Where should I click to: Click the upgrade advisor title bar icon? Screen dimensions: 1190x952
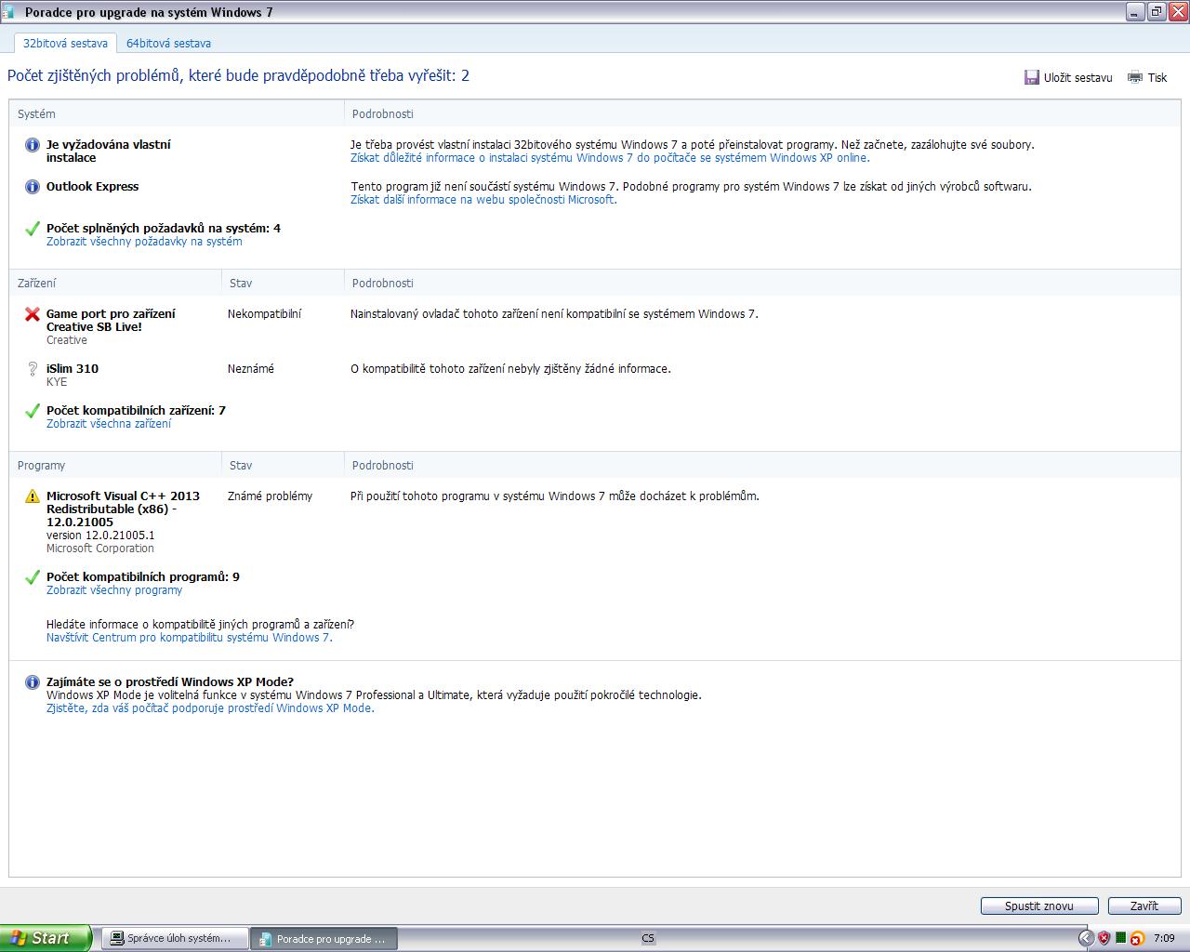(10, 12)
